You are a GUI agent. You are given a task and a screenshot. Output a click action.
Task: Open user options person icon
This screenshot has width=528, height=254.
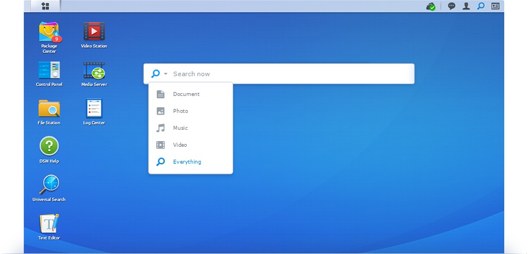click(x=466, y=6)
